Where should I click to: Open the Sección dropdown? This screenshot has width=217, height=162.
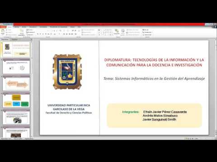click(x=30, y=35)
